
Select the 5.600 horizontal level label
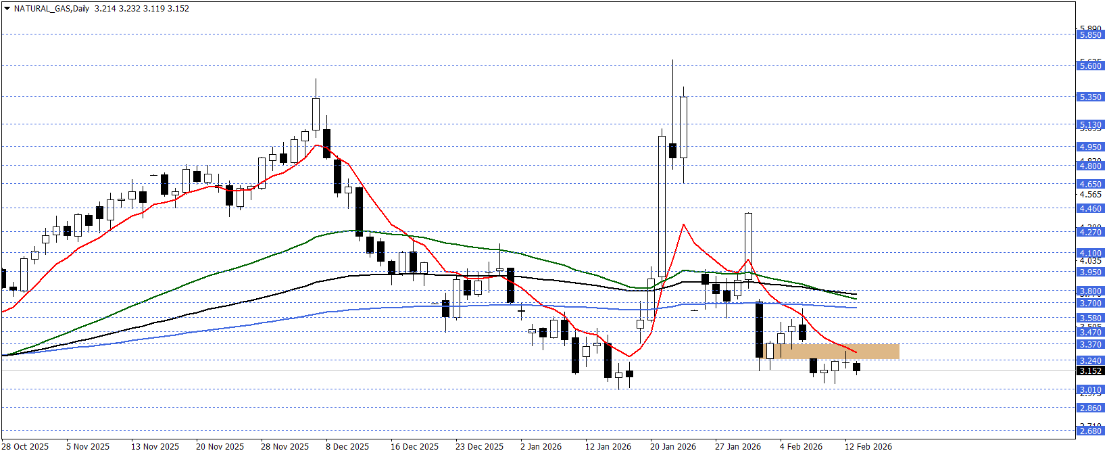click(x=1090, y=66)
